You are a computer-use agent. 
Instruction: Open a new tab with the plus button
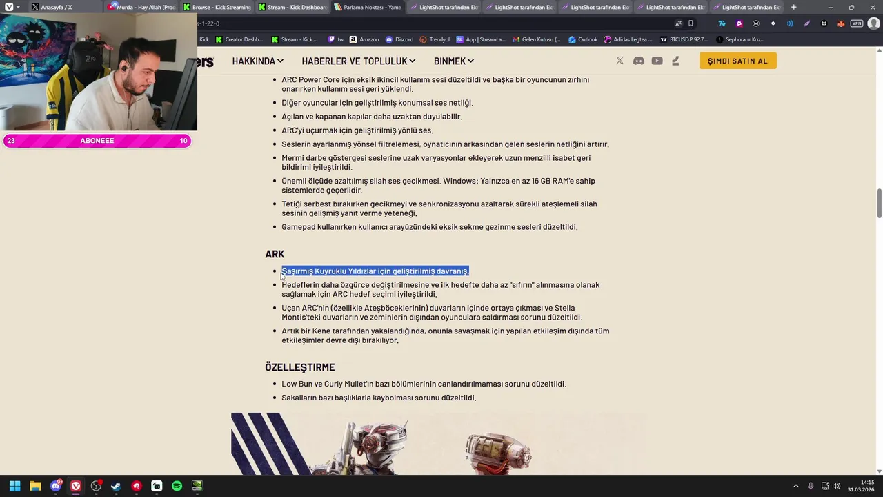coord(793,7)
